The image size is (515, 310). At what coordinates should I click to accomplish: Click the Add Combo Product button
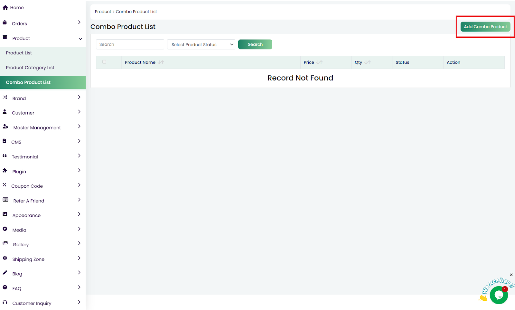point(485,27)
